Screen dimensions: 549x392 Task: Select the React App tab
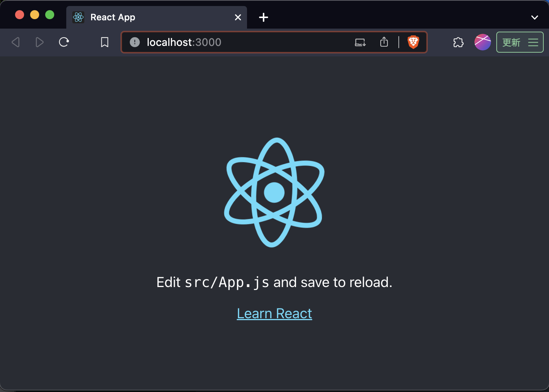(x=157, y=17)
